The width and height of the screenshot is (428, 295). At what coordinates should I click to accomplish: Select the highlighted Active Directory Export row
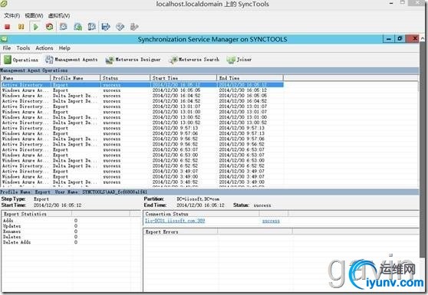(142, 85)
